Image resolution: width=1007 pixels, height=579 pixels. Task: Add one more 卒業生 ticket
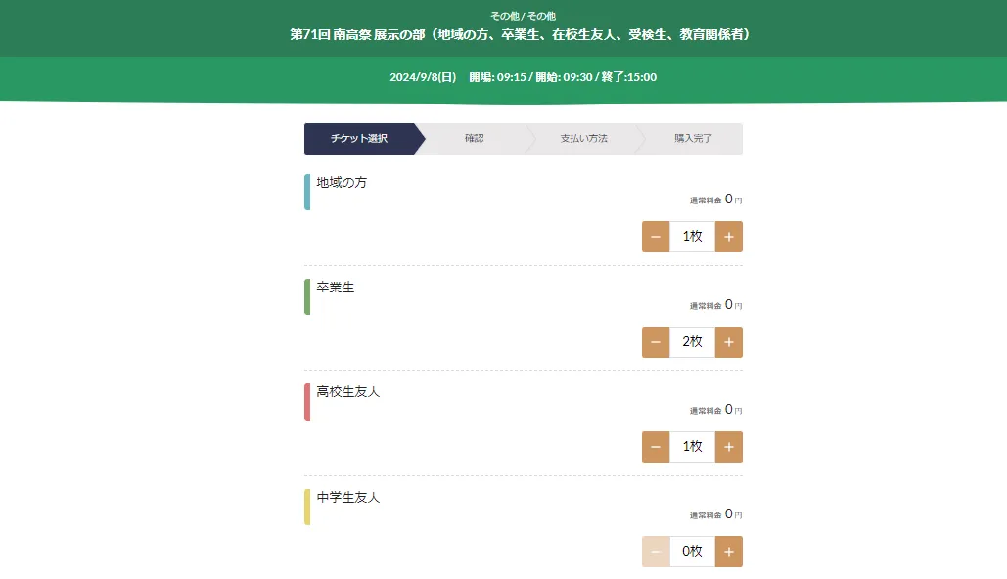pyautogui.click(x=729, y=342)
